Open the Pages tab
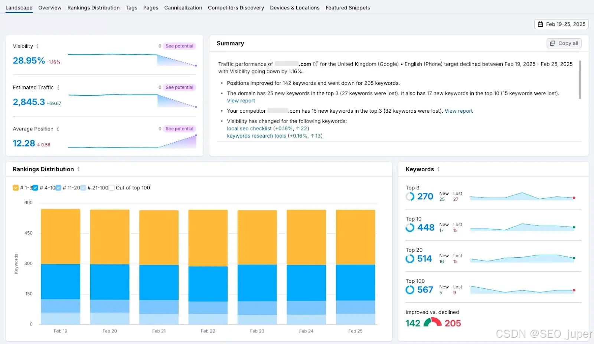 pos(151,7)
